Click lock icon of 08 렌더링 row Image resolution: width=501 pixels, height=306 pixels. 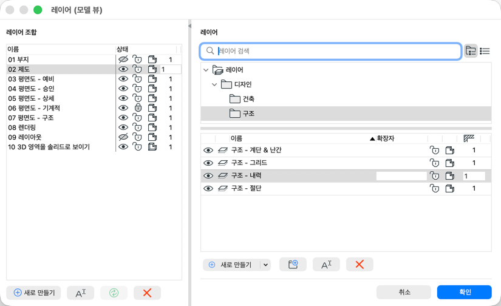pos(137,127)
